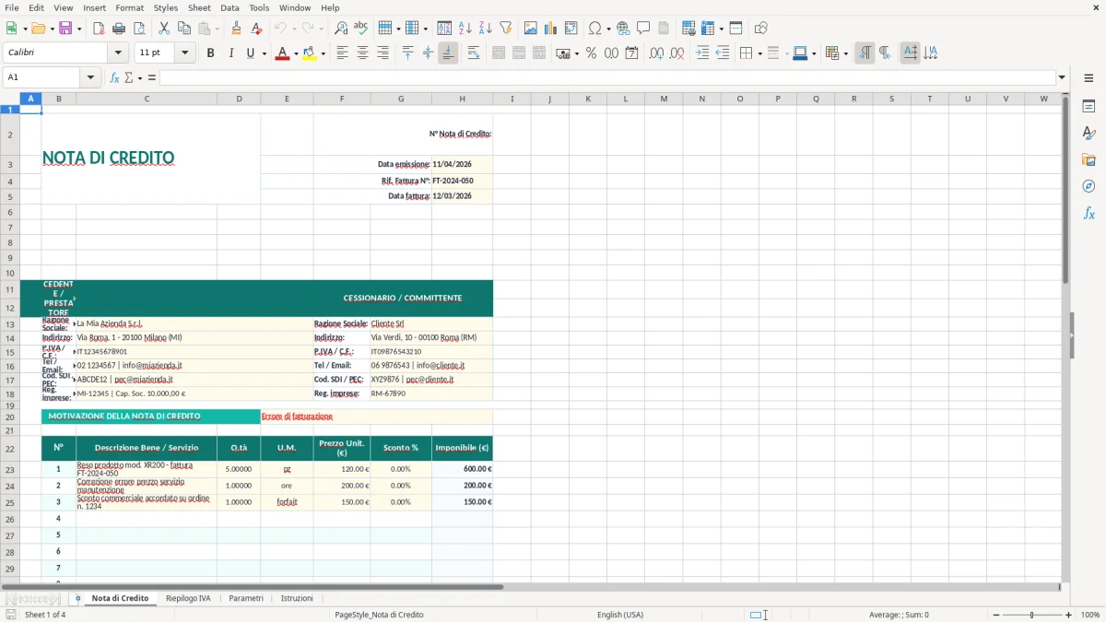Image resolution: width=1106 pixels, height=622 pixels.
Task: Click the Cut scissors icon
Action: click(163, 29)
